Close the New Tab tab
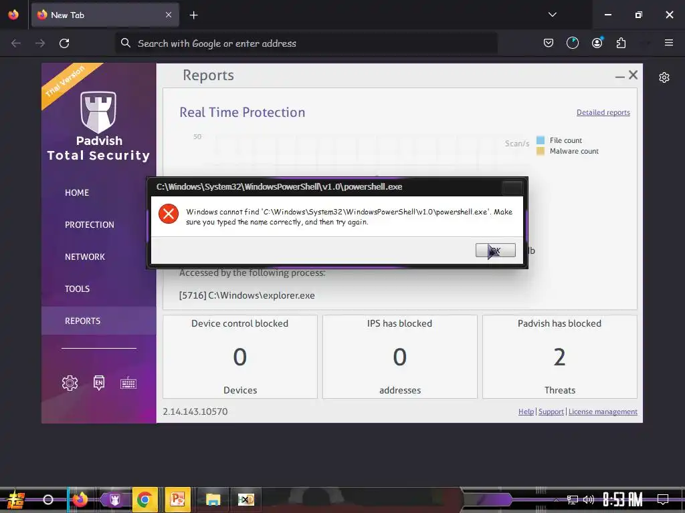Screen dimensions: 685x513 pos(169,15)
